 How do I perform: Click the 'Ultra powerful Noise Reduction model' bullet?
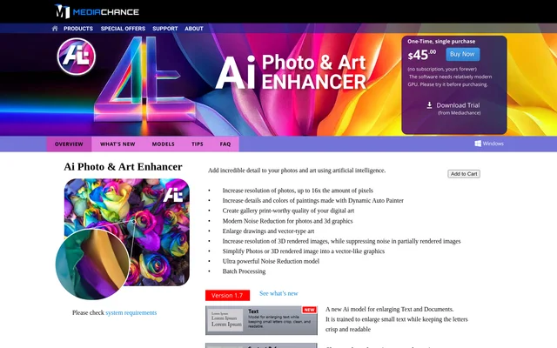271,261
